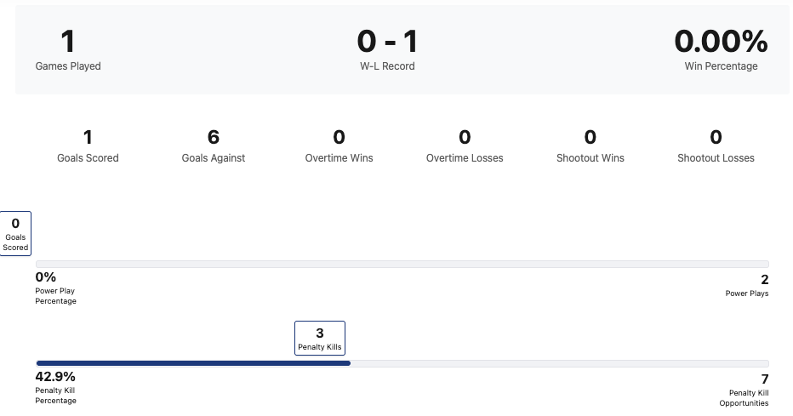Click the Goals Against stat showing 6

coord(214,145)
